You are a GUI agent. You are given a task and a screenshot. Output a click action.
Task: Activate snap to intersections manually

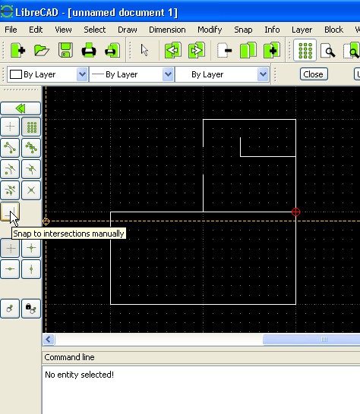pyautogui.click(x=10, y=212)
